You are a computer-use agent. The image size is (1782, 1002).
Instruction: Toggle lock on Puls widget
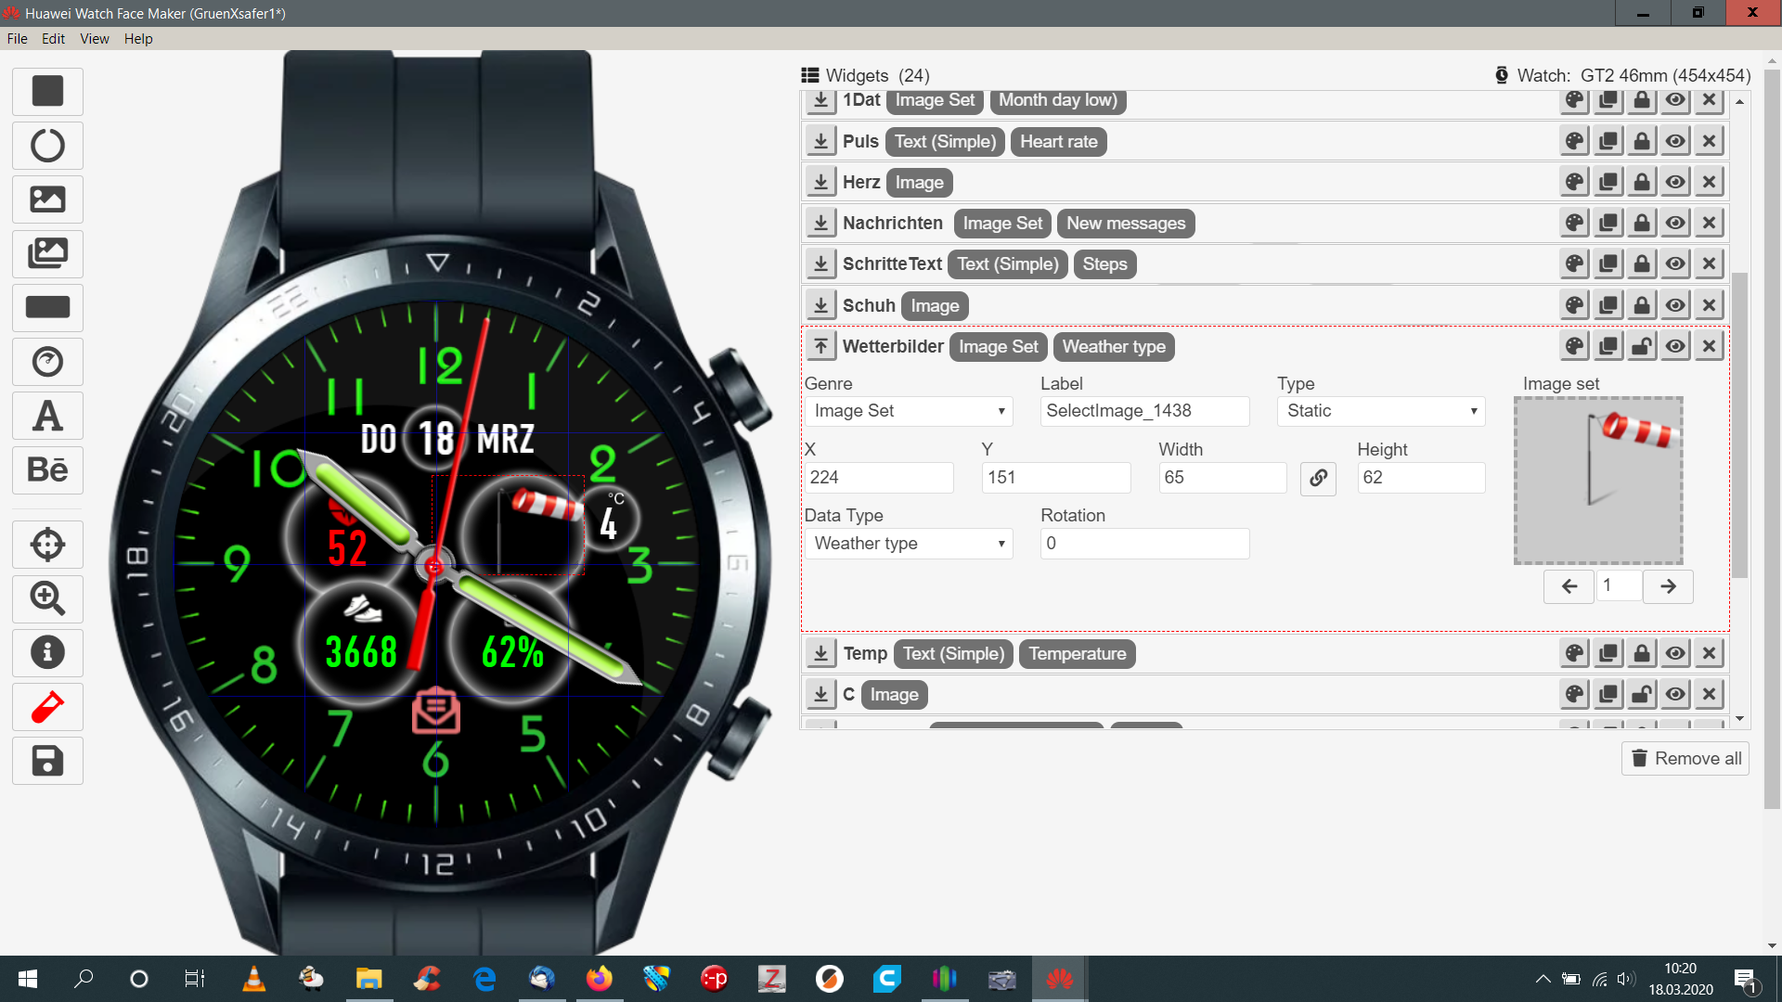(x=1642, y=141)
